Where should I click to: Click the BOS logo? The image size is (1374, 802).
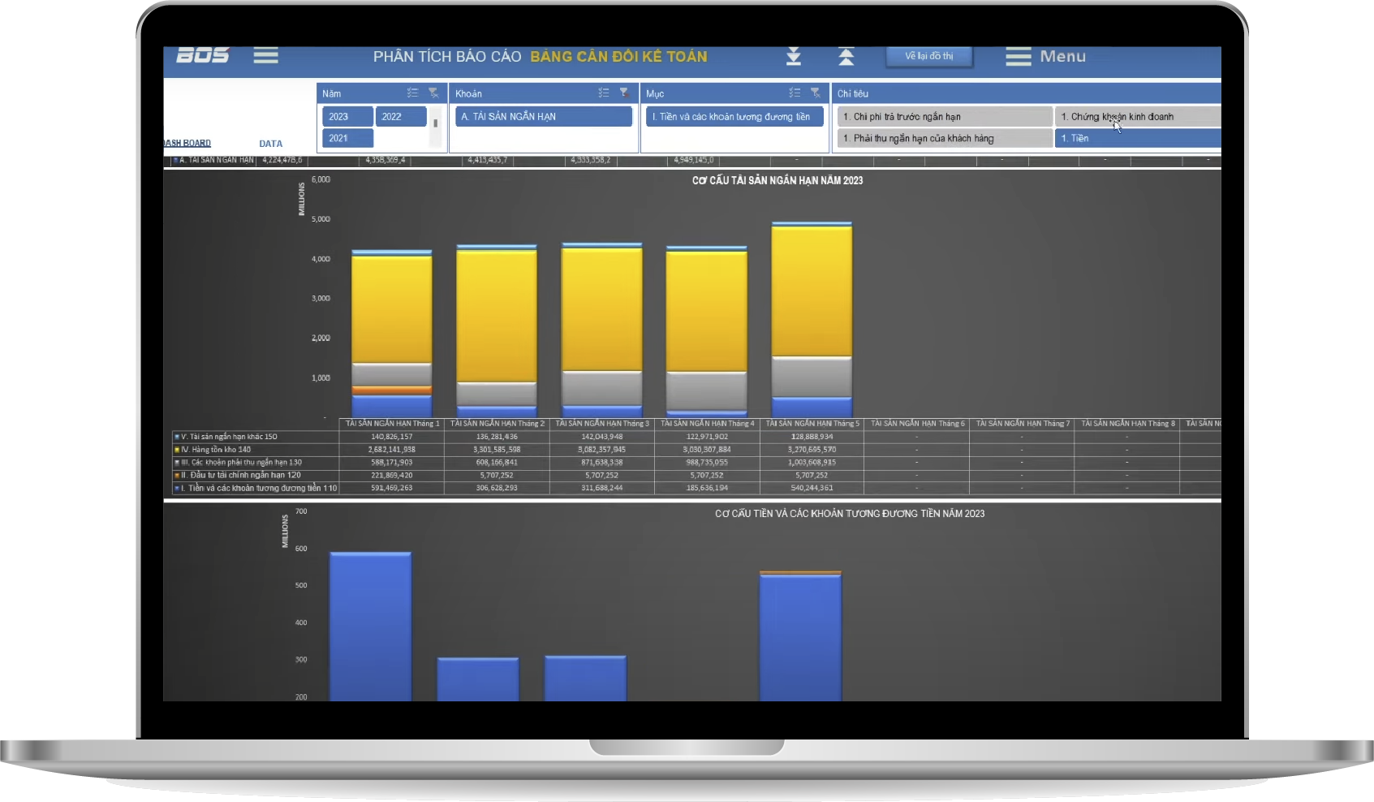pyautogui.click(x=202, y=55)
